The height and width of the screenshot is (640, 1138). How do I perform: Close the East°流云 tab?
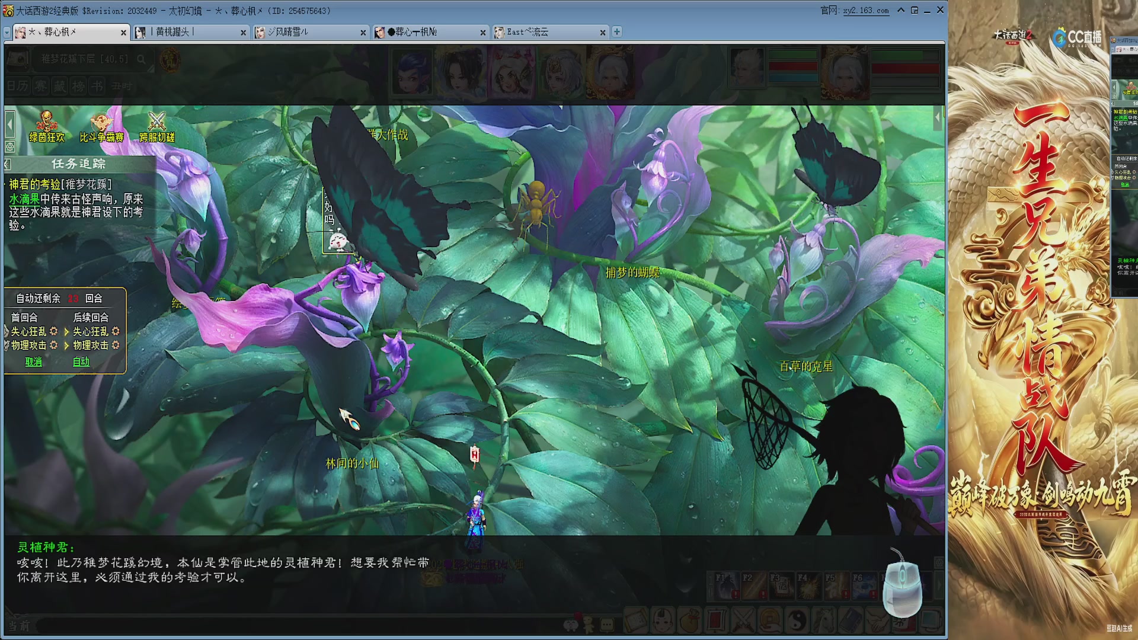click(603, 33)
